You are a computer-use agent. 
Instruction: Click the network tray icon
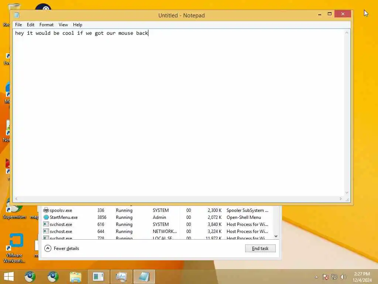[334, 277]
